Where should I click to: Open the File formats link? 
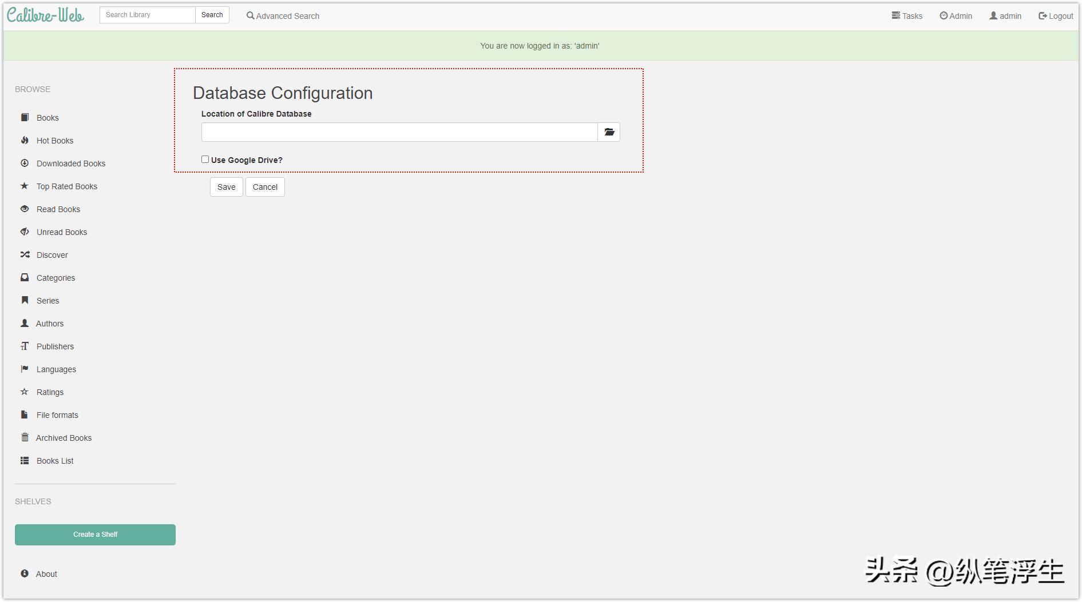(x=57, y=415)
